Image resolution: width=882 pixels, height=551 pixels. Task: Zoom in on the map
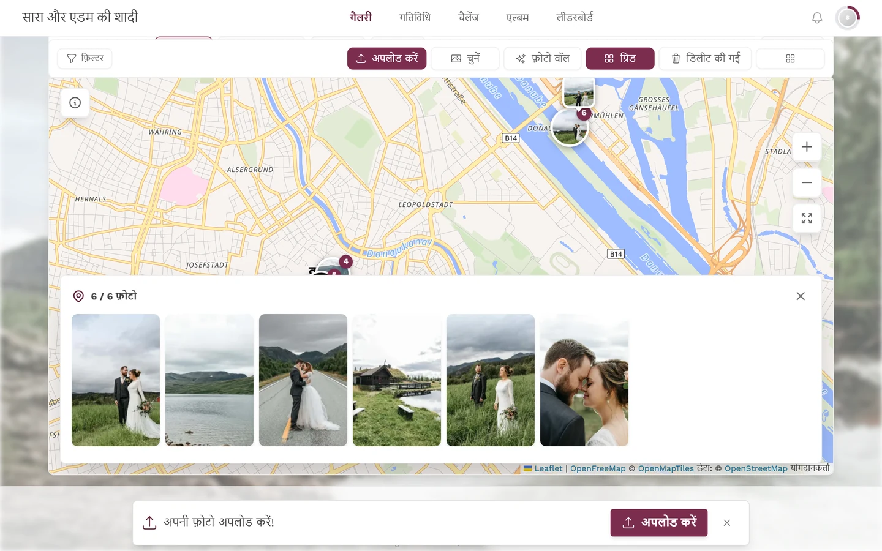point(807,147)
